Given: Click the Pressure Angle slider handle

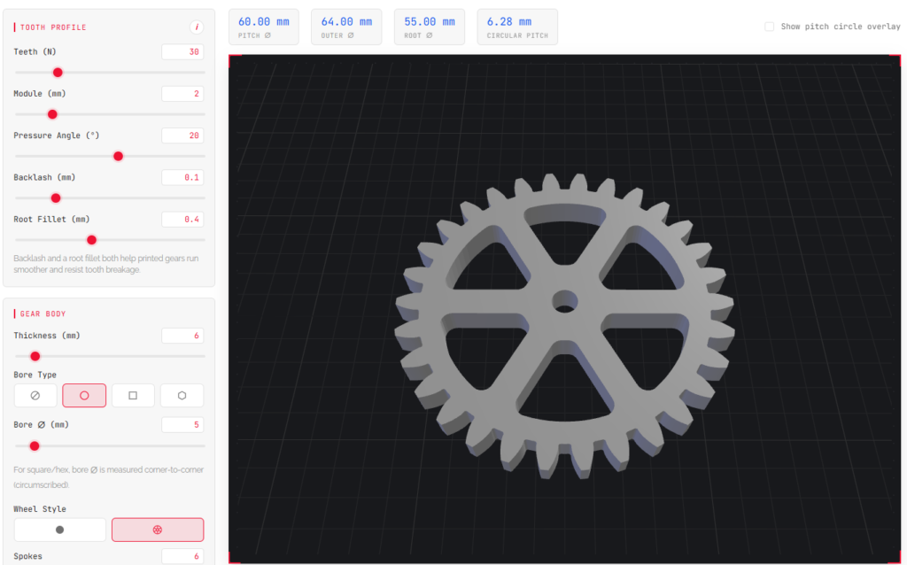Looking at the screenshot, I should 119,156.
